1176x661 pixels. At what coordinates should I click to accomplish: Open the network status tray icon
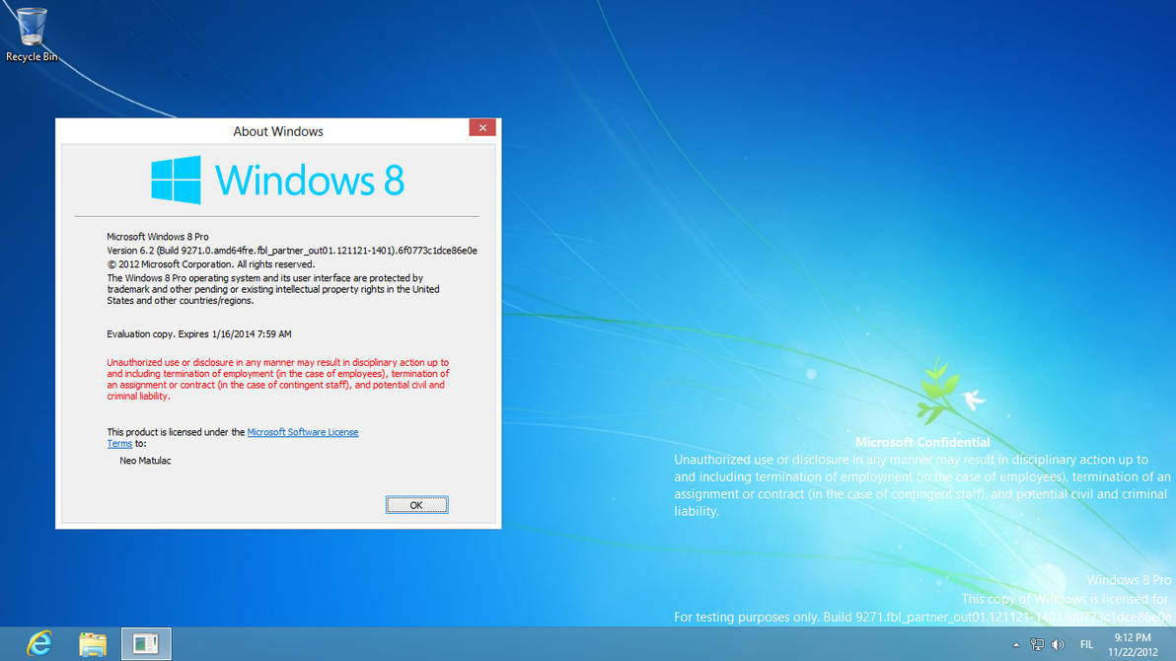[1037, 644]
